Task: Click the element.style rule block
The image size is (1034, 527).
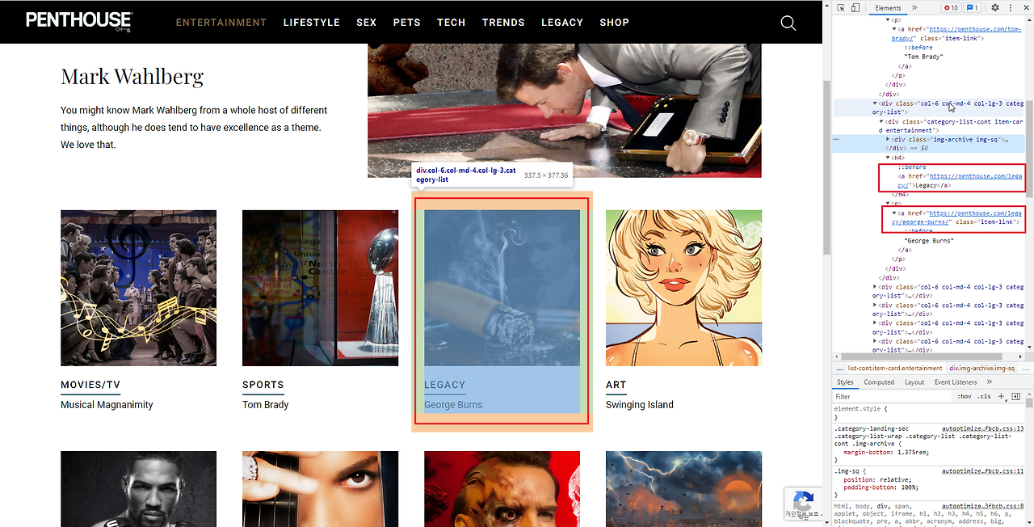Action: coord(929,413)
